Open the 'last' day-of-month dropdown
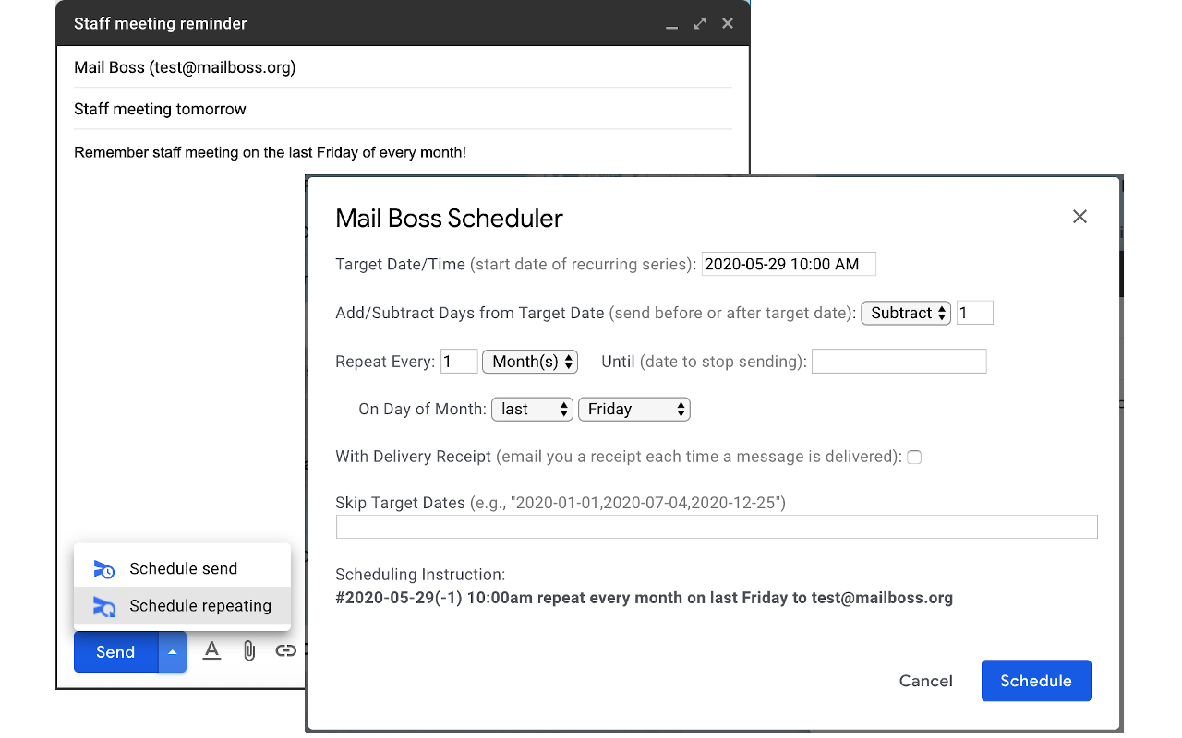 point(533,409)
